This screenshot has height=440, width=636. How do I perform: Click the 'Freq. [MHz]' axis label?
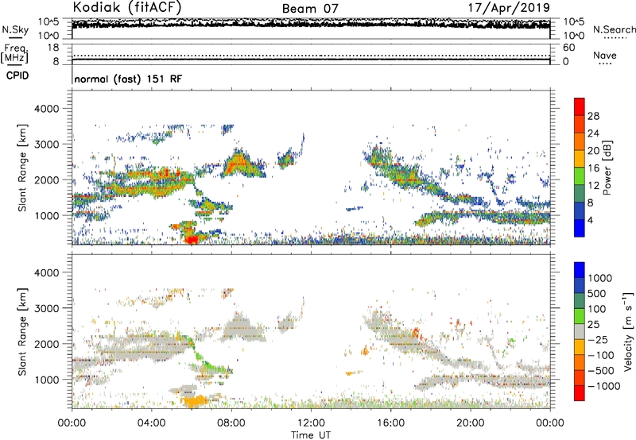pos(14,53)
